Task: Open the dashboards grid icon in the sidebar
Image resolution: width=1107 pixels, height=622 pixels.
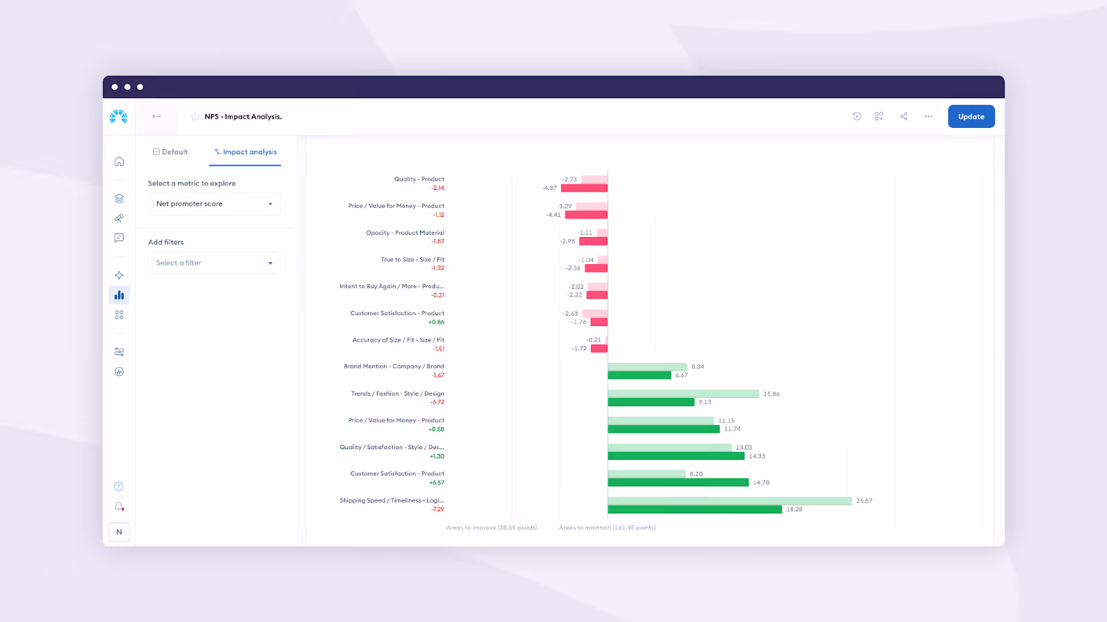Action: (119, 314)
